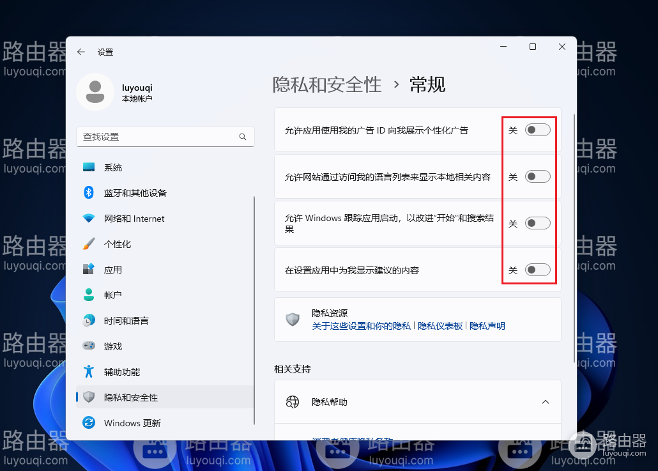Click the 本地帐户 text under username
The height and width of the screenshot is (471, 658).
tap(137, 98)
